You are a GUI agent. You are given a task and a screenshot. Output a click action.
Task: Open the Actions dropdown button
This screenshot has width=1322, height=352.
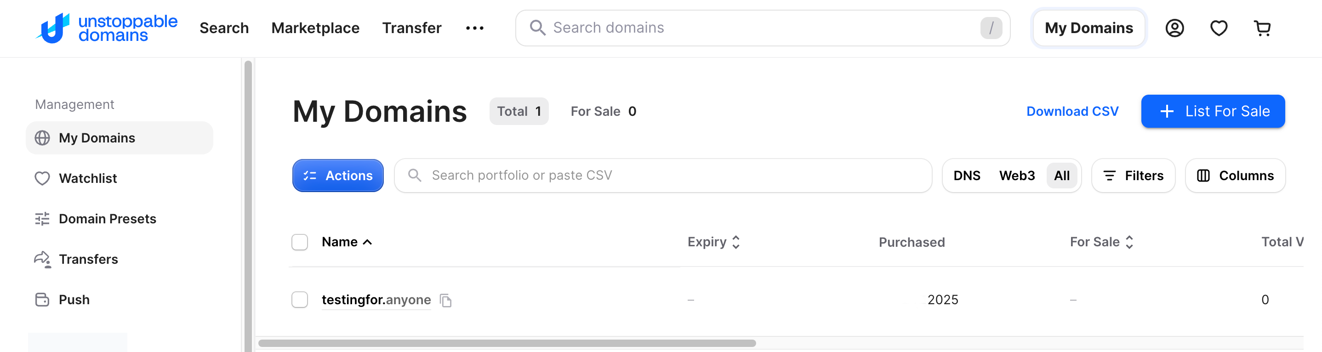(x=338, y=176)
